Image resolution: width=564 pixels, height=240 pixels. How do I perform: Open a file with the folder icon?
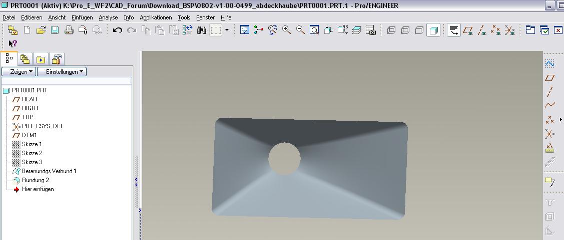click(41, 30)
